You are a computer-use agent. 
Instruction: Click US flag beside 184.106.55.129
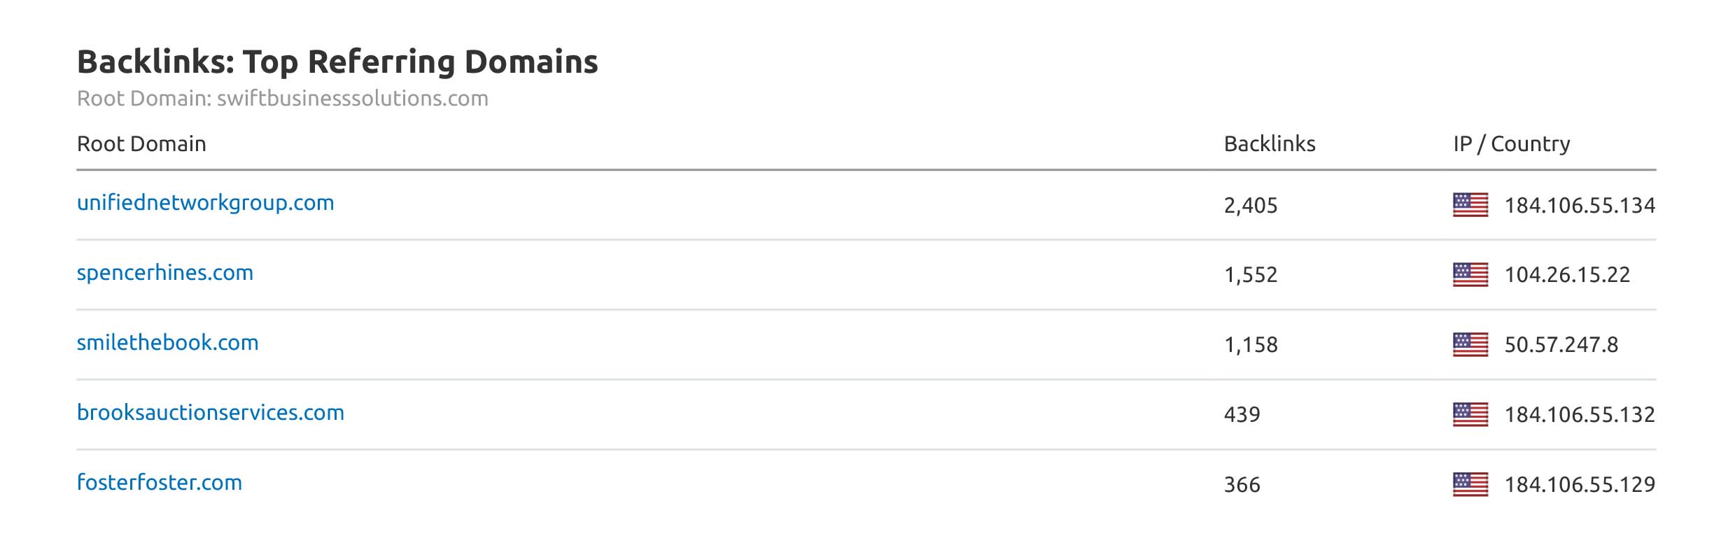point(1470,484)
